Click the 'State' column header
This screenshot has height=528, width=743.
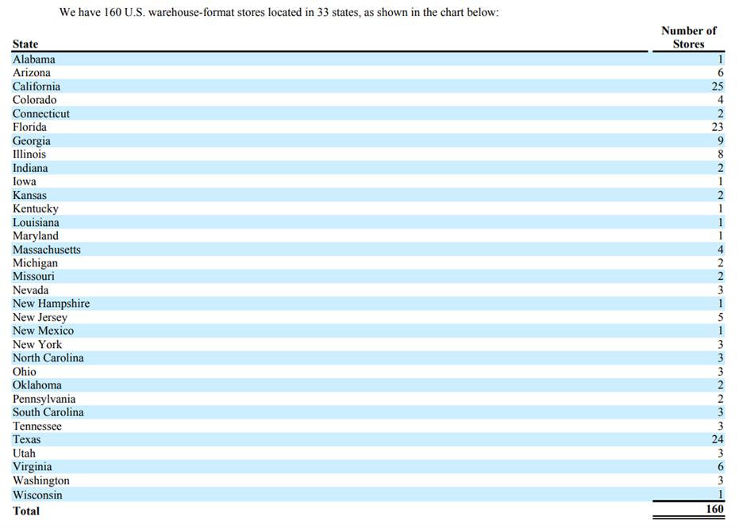click(25, 44)
